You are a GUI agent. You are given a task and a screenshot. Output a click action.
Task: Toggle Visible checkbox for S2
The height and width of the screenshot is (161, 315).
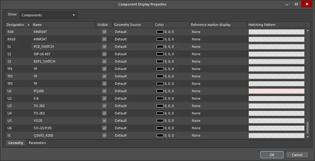(104, 54)
